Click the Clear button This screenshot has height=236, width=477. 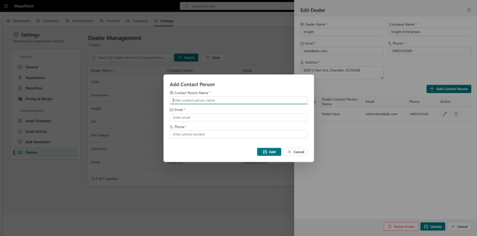212,57
